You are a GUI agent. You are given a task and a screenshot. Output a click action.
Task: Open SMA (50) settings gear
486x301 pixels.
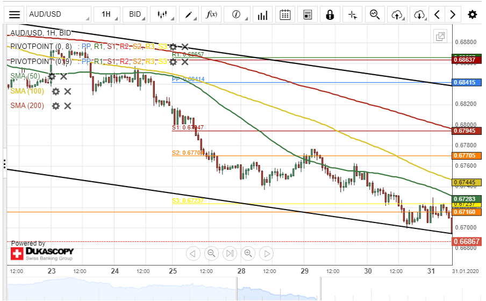(x=52, y=76)
